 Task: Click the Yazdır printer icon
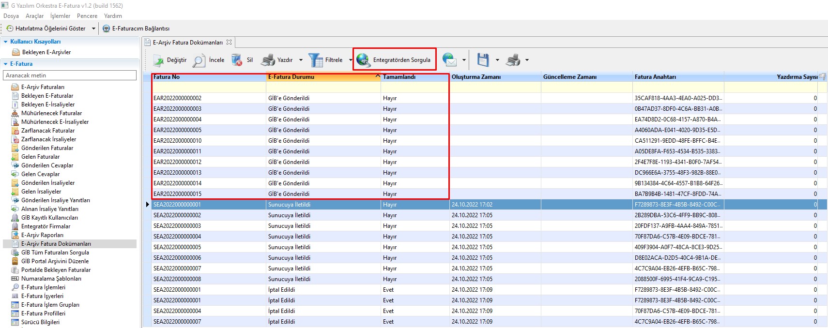coord(268,60)
